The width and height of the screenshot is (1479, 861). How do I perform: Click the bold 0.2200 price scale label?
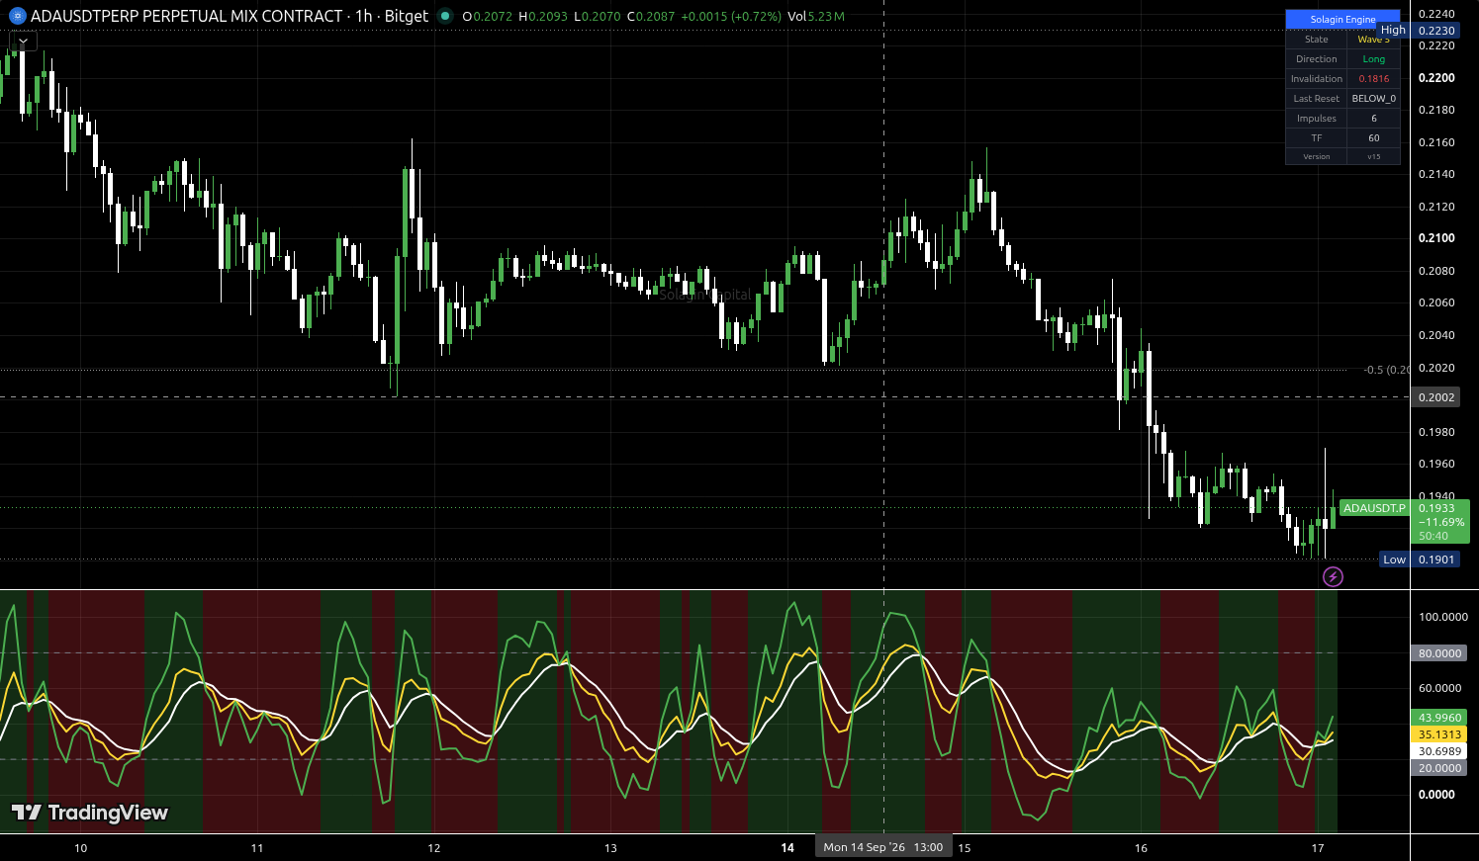[1436, 78]
